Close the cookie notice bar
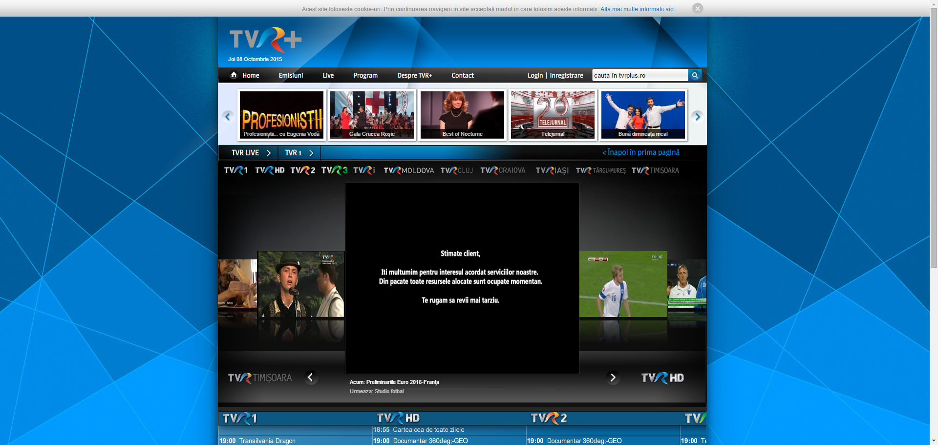938x445 pixels. coord(698,8)
